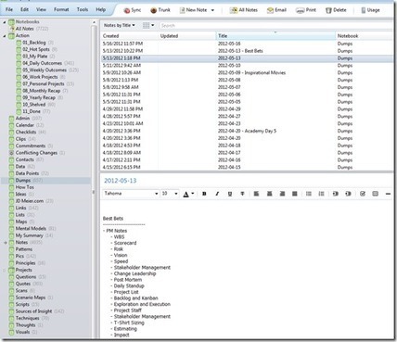
Task: Delete the selected note
Action: (336, 10)
